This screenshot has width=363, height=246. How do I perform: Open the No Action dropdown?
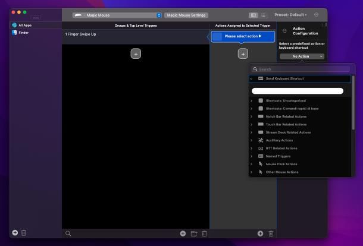pos(302,56)
